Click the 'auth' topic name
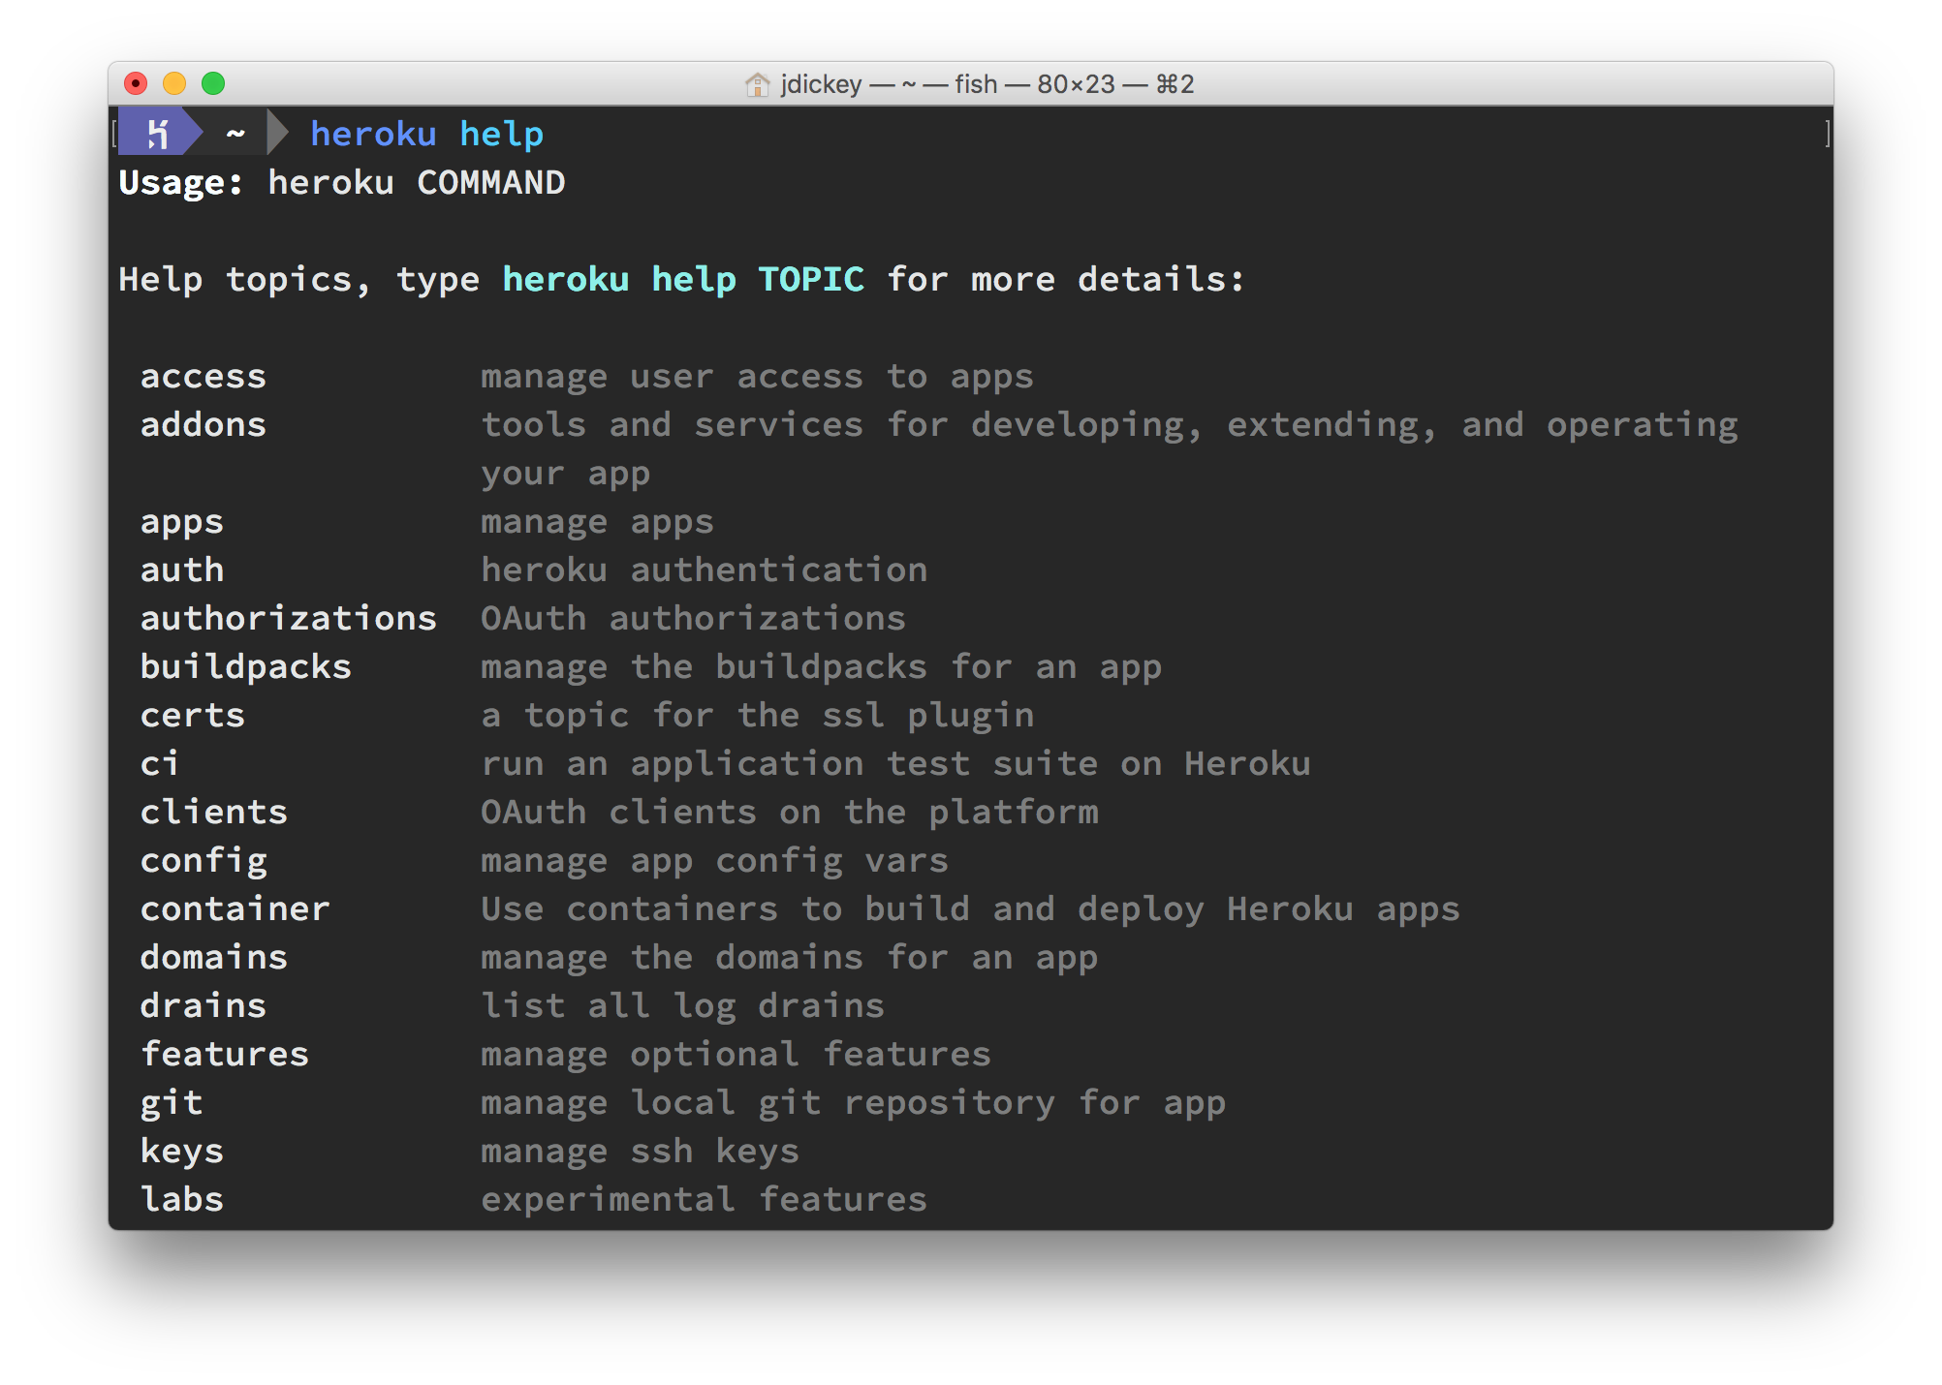The image size is (1942, 1385). pyautogui.click(x=182, y=569)
